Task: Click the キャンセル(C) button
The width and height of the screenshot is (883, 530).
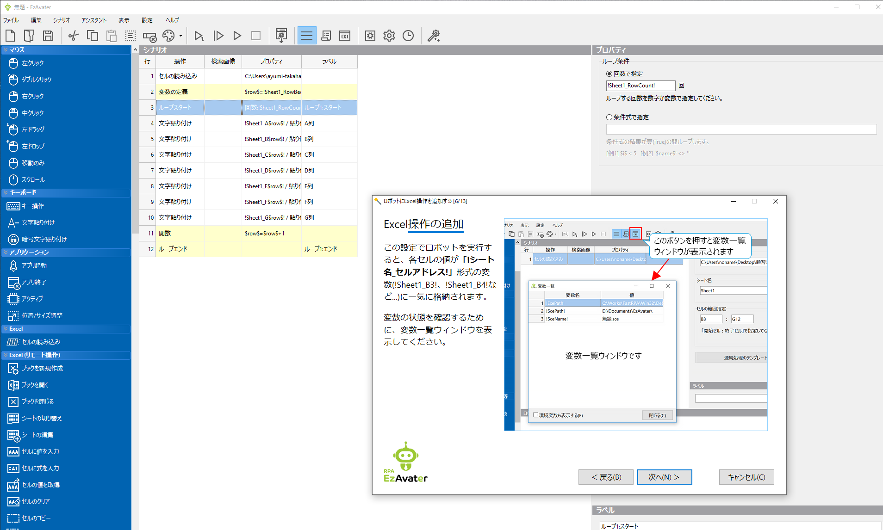Action: pyautogui.click(x=746, y=477)
